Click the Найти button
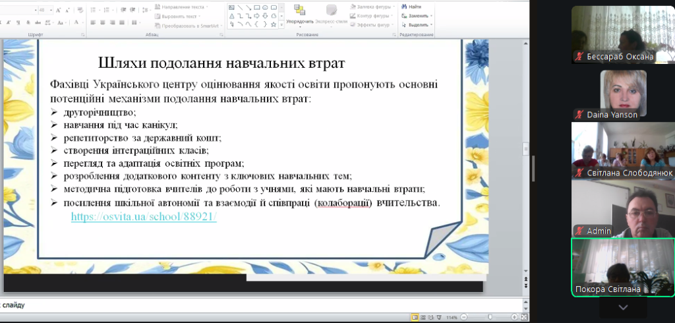 click(x=414, y=7)
